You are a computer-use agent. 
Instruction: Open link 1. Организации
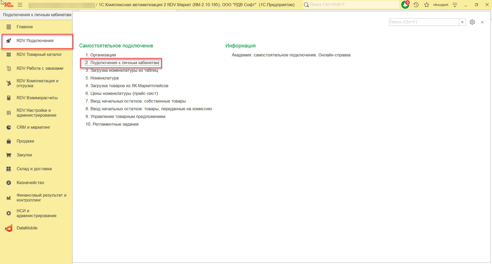[101, 55]
